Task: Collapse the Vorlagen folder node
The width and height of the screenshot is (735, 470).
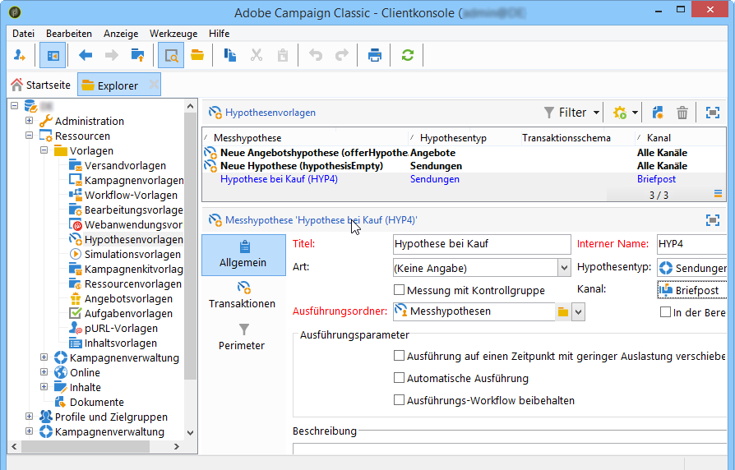Action: pyautogui.click(x=44, y=150)
